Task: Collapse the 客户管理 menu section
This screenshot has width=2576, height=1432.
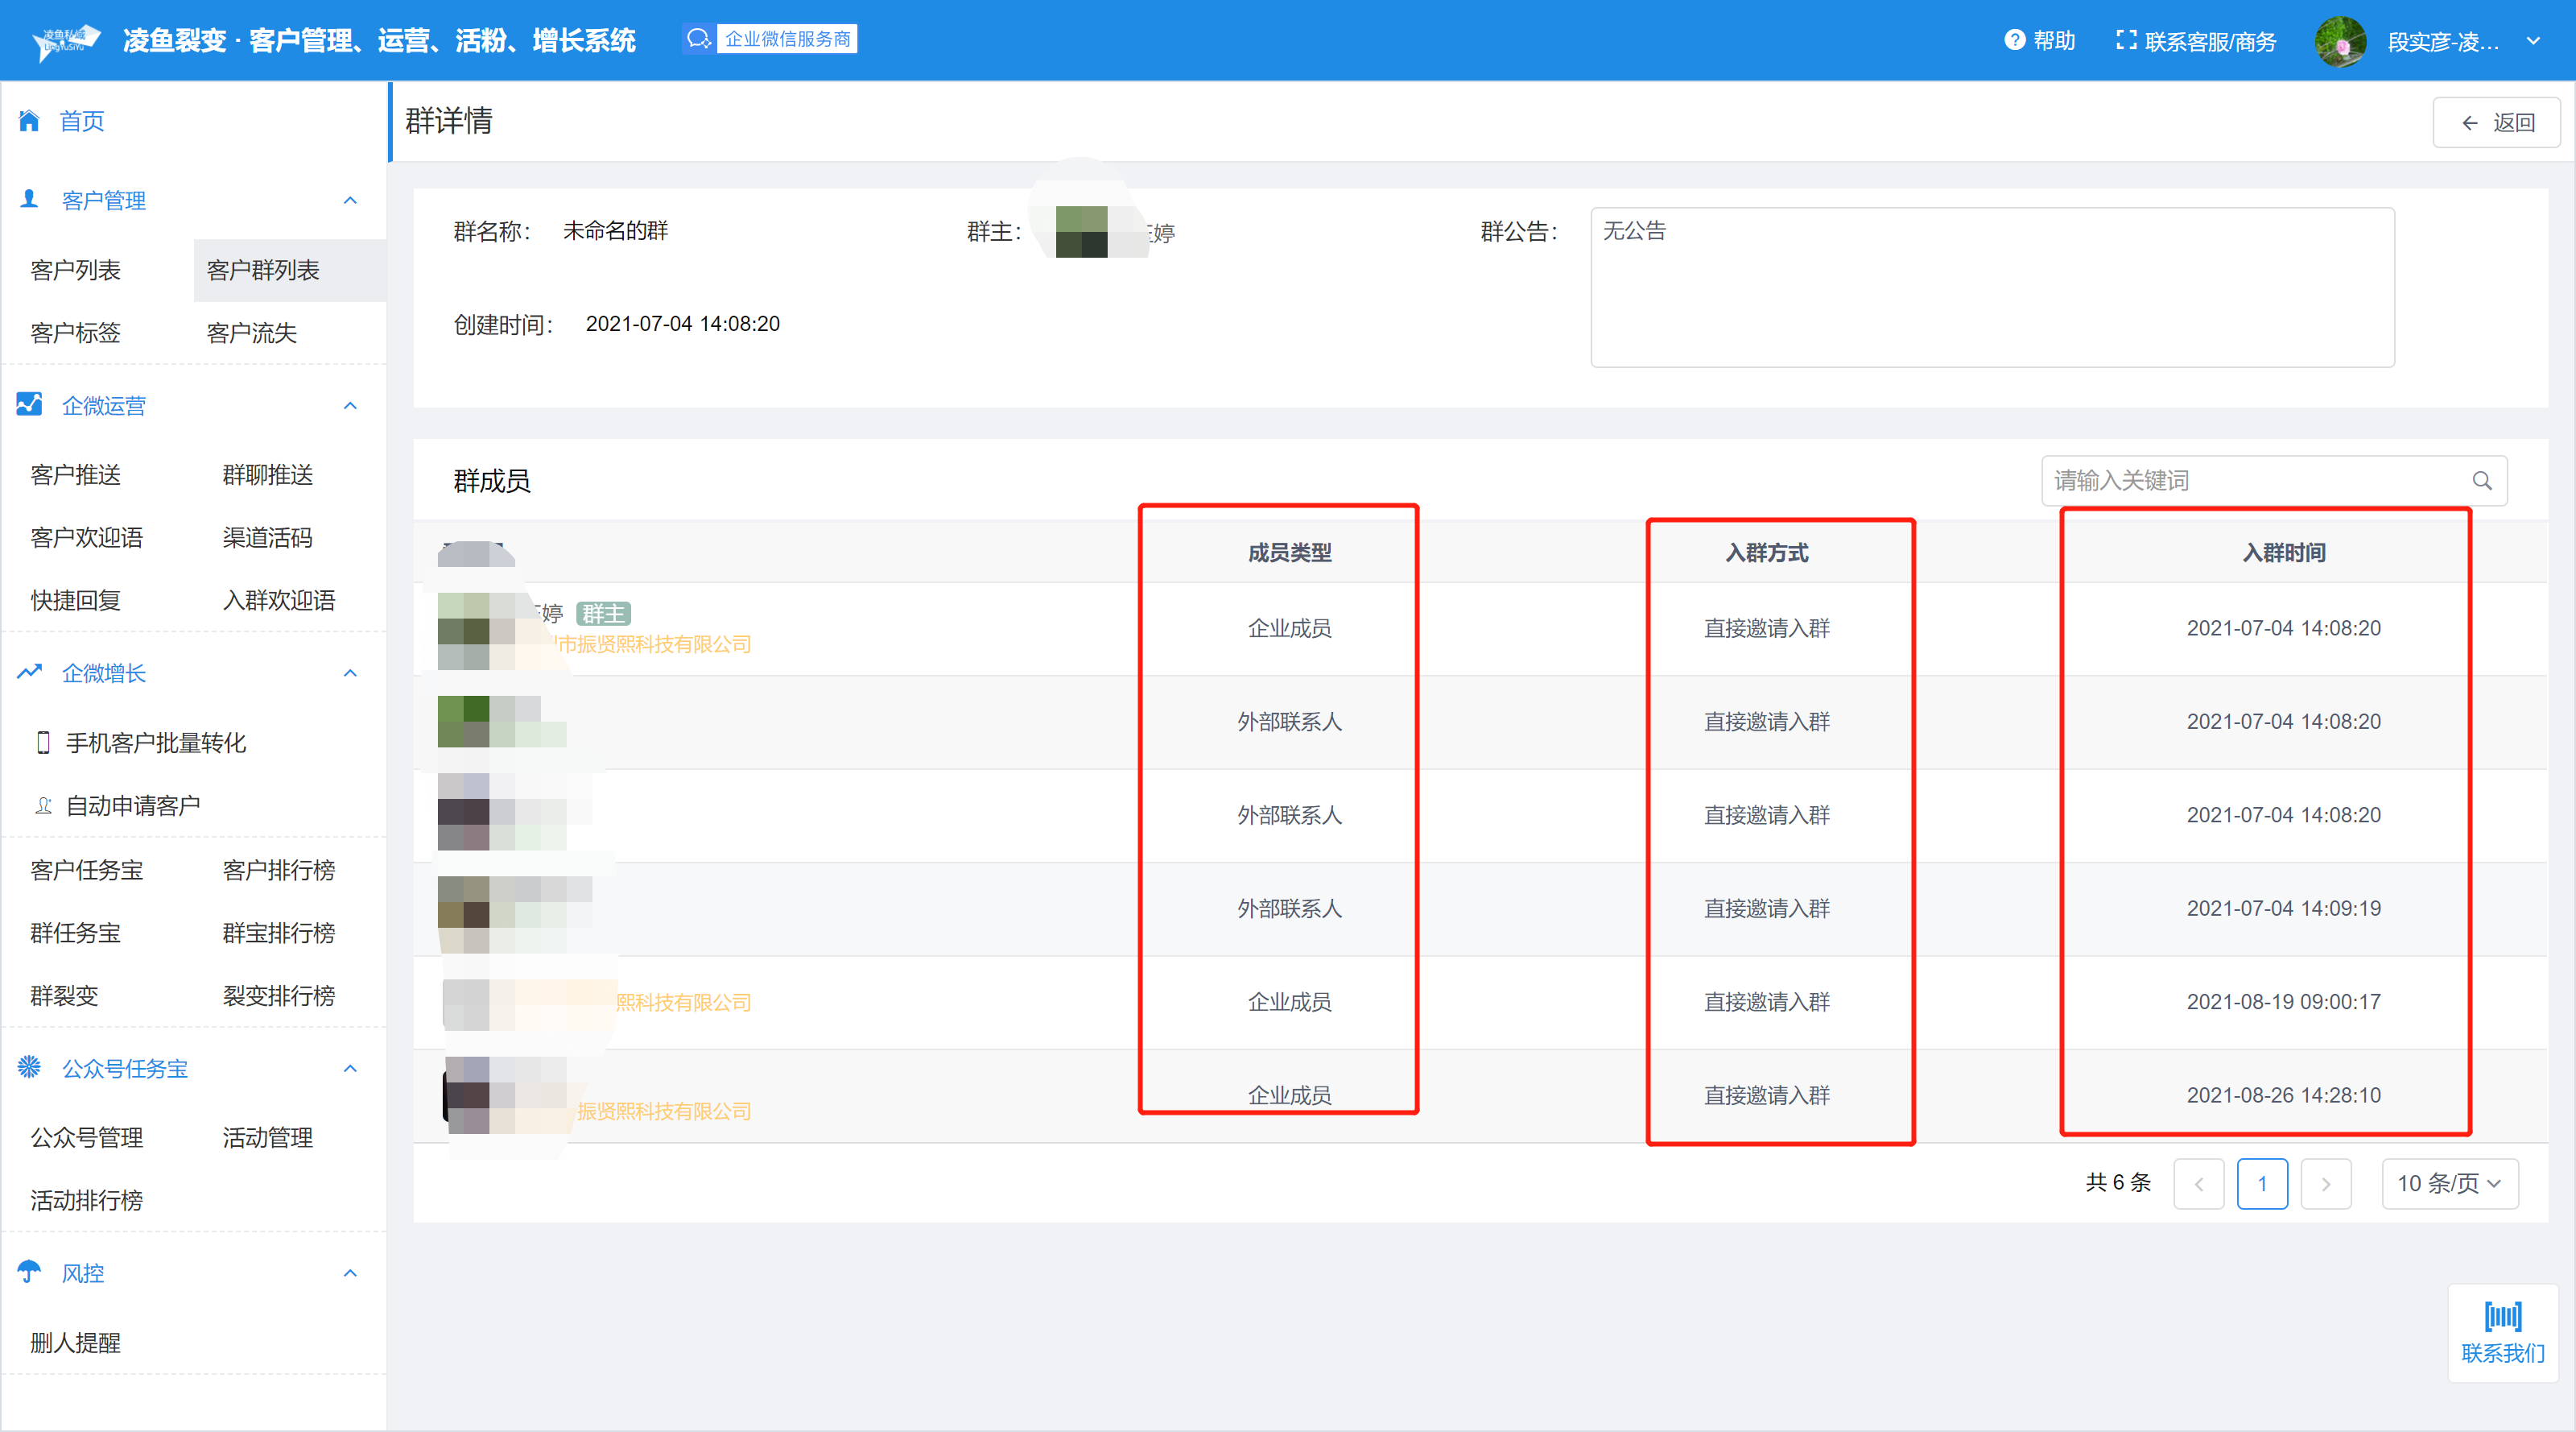Action: click(350, 200)
